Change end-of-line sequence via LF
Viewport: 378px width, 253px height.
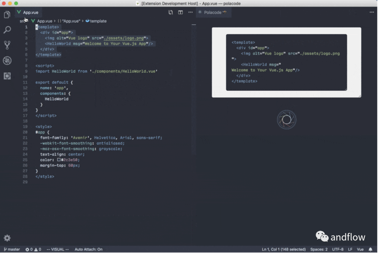(350, 250)
